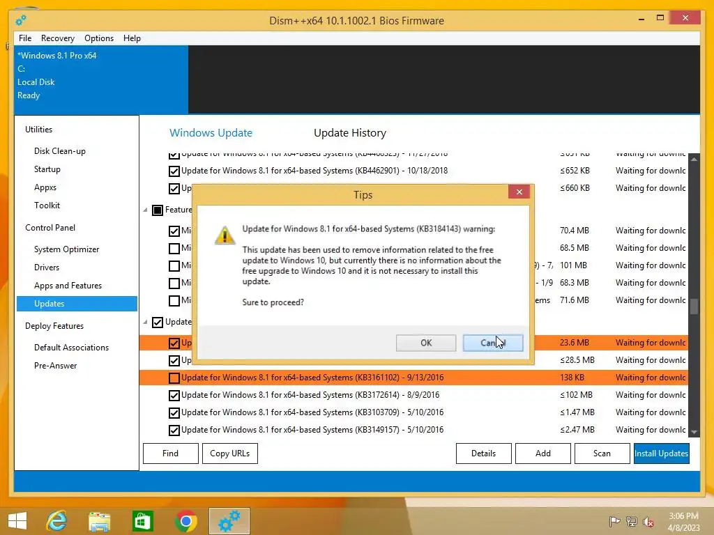Image resolution: width=714 pixels, height=535 pixels.
Task: Check the 71.6 MB feature row checkbox
Action: [174, 301]
